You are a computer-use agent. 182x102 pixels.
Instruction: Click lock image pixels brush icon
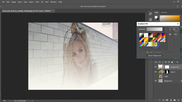163,62
